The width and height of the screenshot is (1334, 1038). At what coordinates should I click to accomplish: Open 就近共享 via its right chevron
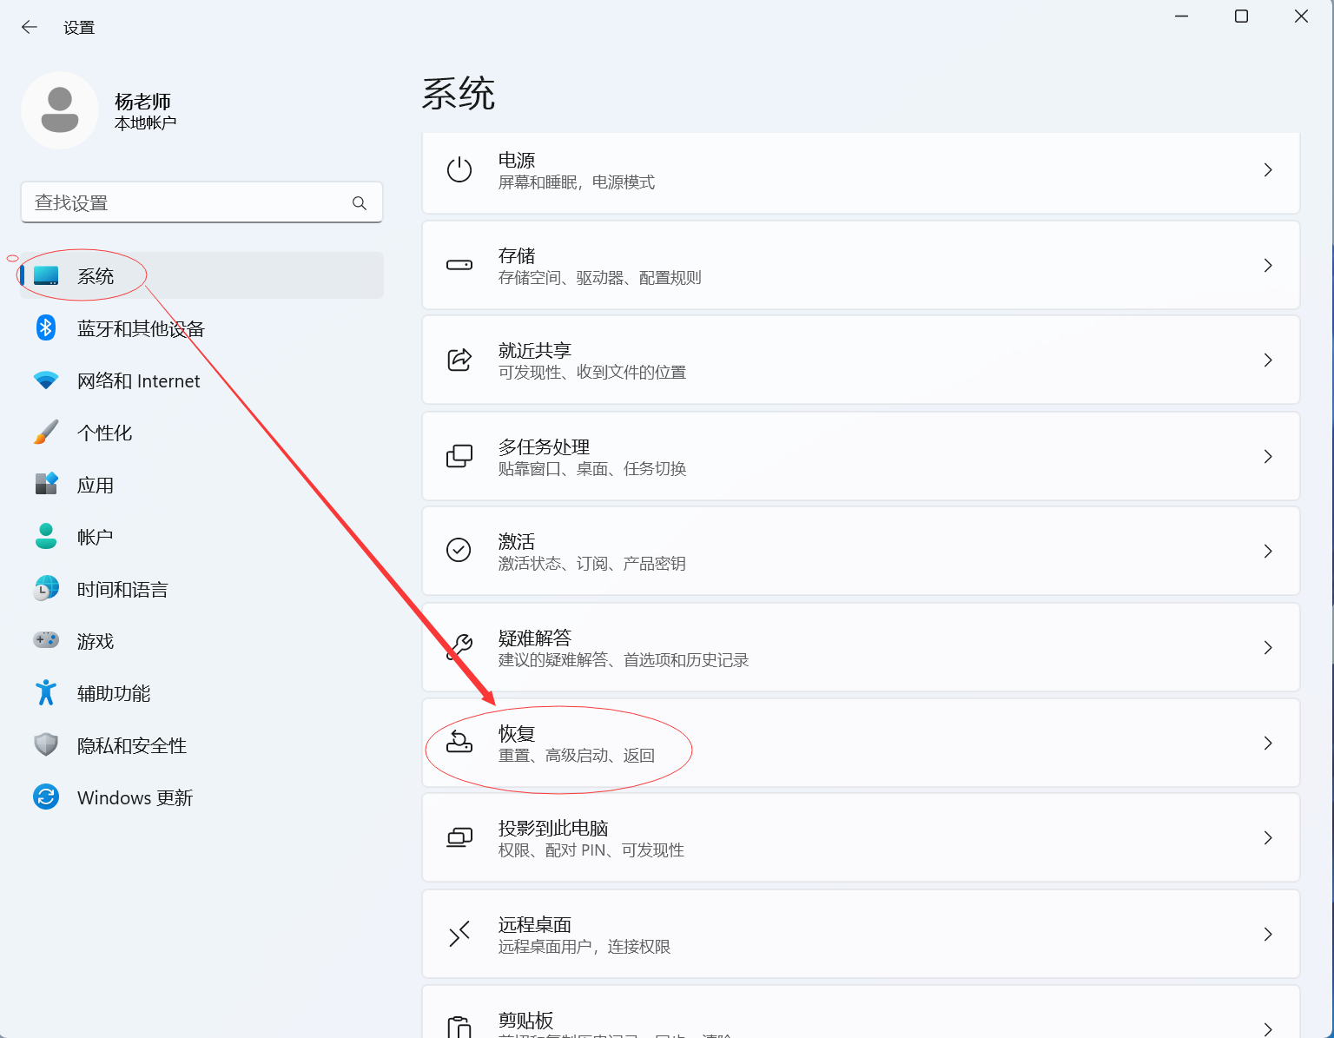1268,360
